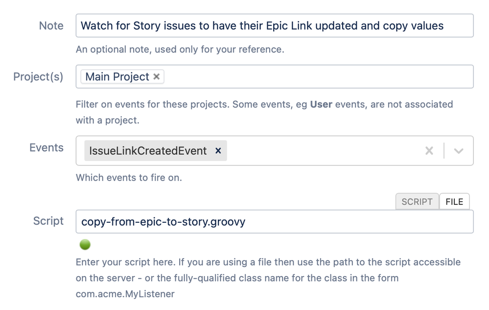This screenshot has width=489, height=310.
Task: Click the Events form label
Action: point(46,147)
